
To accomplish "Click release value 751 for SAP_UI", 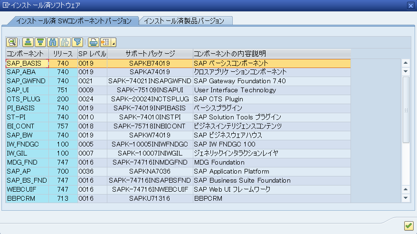I will pos(63,90).
